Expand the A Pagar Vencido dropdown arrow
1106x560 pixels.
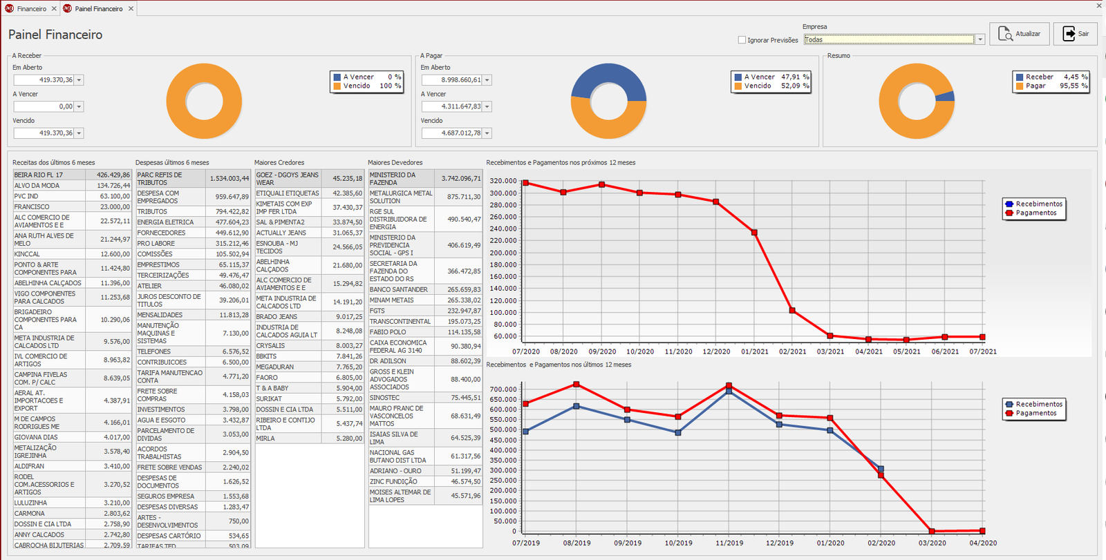pyautogui.click(x=487, y=133)
